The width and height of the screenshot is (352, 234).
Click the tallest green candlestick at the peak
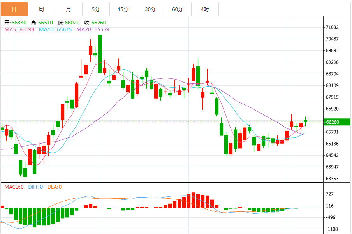point(100,54)
